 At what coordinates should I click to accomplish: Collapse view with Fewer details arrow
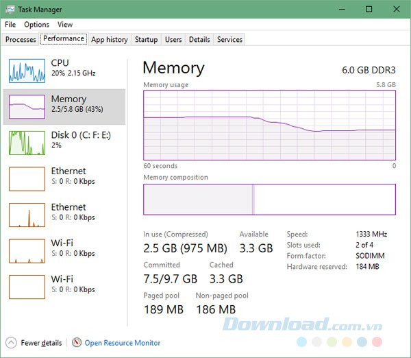11,343
